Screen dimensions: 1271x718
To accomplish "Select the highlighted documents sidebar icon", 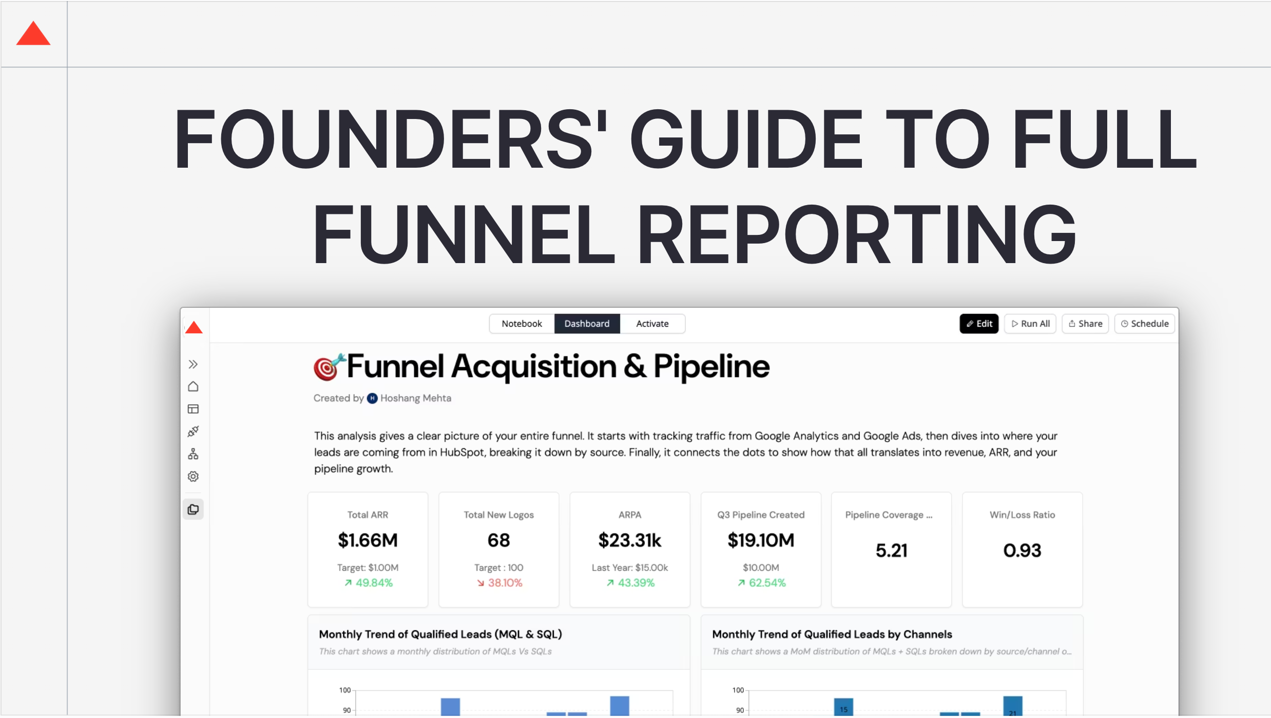I will [x=193, y=509].
